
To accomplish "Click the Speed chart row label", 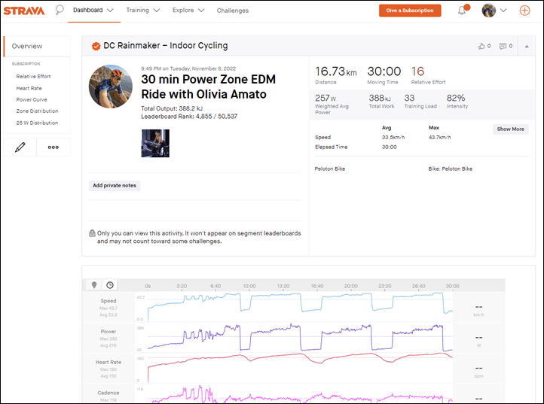I will tap(108, 301).
